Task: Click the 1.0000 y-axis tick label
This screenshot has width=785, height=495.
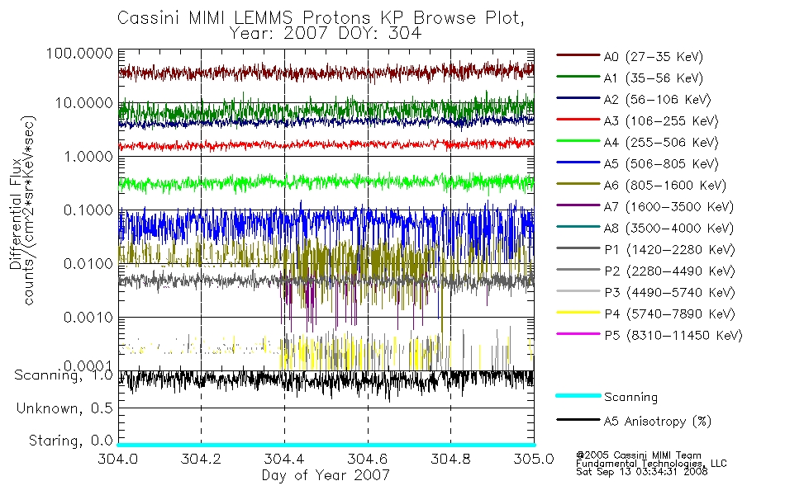Action: pos(88,157)
